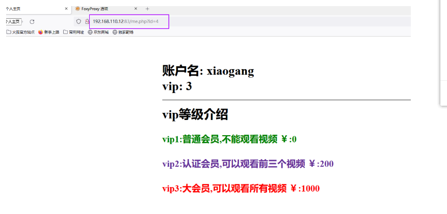Click the insecure connection lock icon

87,21
